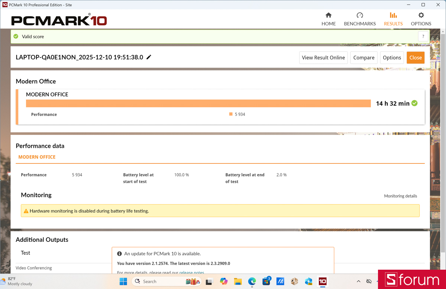Switch to the RESULTS section
Screen dimensions: 446x289
[x=393, y=19]
